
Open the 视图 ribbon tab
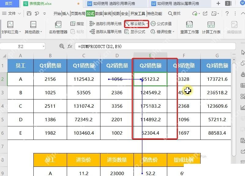pos(116,14)
